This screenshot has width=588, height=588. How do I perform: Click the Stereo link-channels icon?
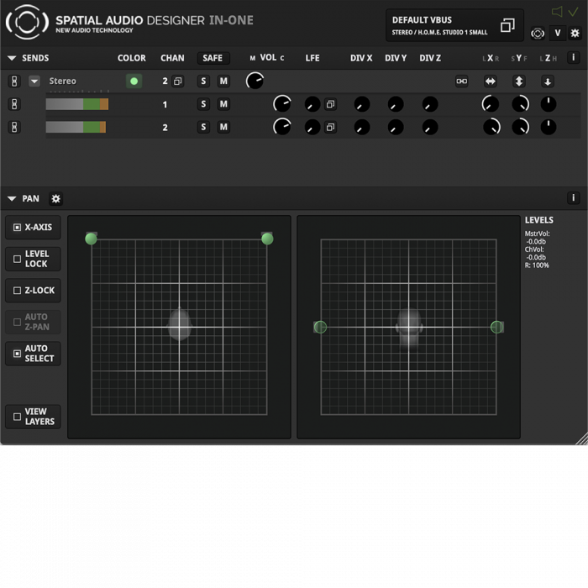(462, 81)
